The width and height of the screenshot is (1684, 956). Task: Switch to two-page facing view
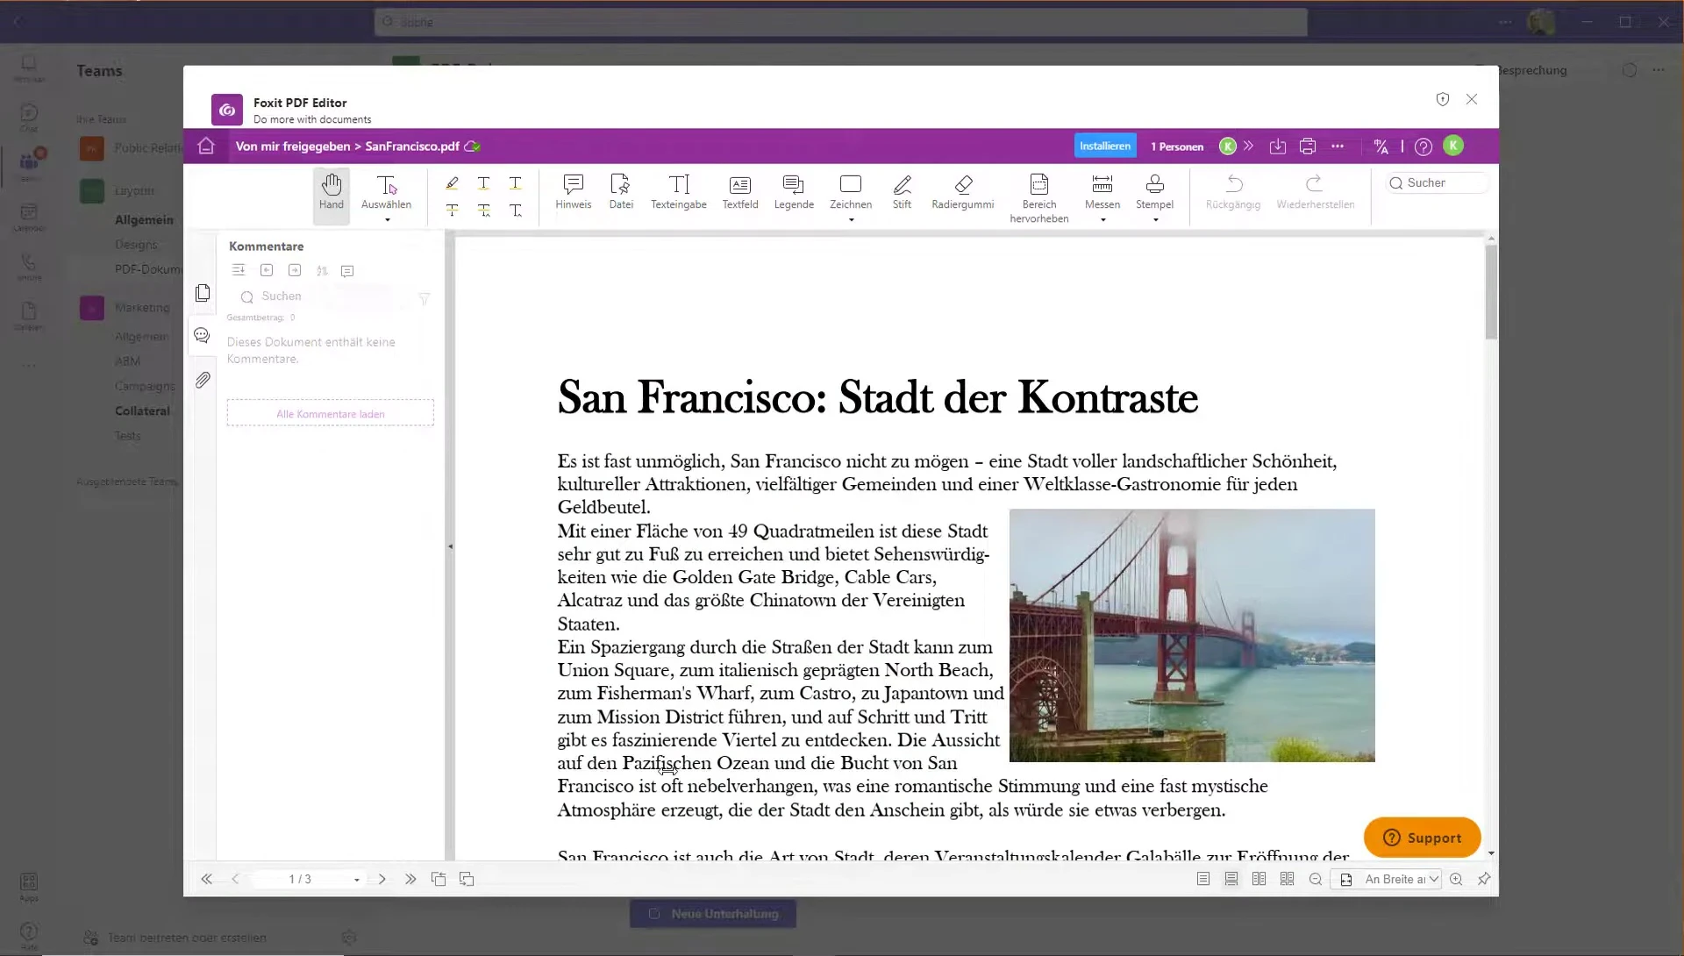pyautogui.click(x=1259, y=879)
